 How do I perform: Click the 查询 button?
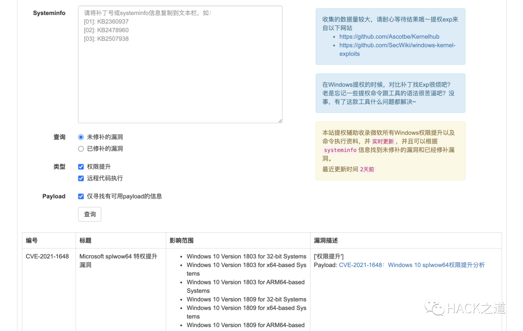point(90,214)
